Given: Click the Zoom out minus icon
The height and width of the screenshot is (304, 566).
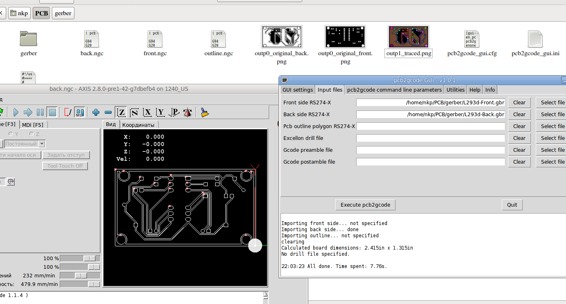Looking at the screenshot, I should coord(108,112).
